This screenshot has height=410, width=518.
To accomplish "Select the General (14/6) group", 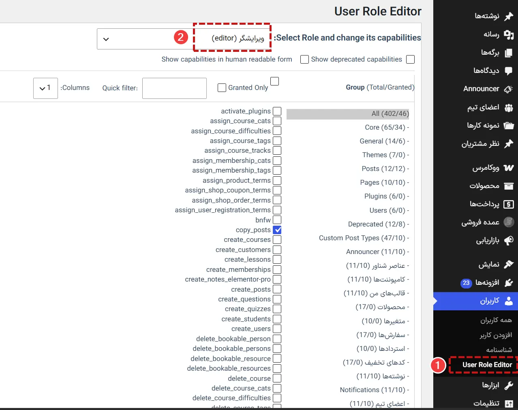I will [x=384, y=141].
